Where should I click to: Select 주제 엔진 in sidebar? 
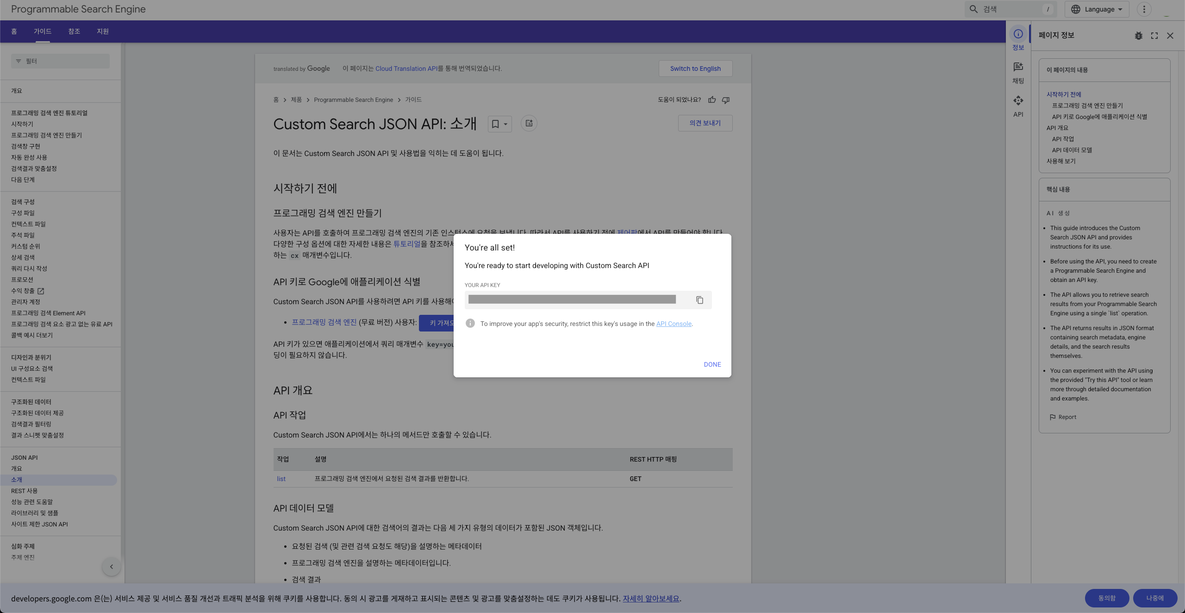[23, 557]
